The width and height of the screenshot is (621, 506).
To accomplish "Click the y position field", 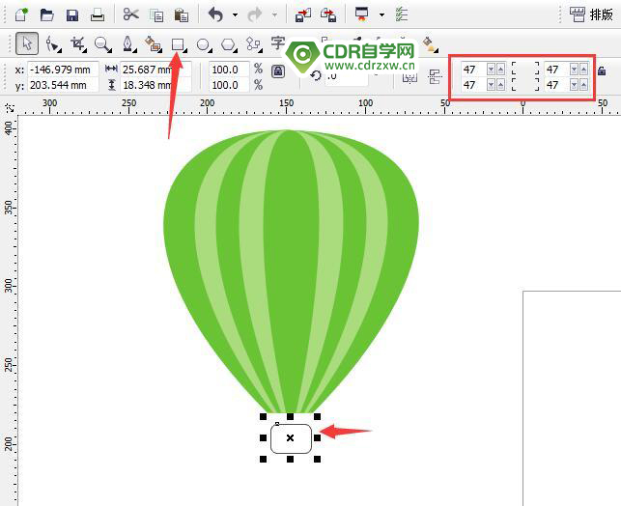I will (63, 85).
